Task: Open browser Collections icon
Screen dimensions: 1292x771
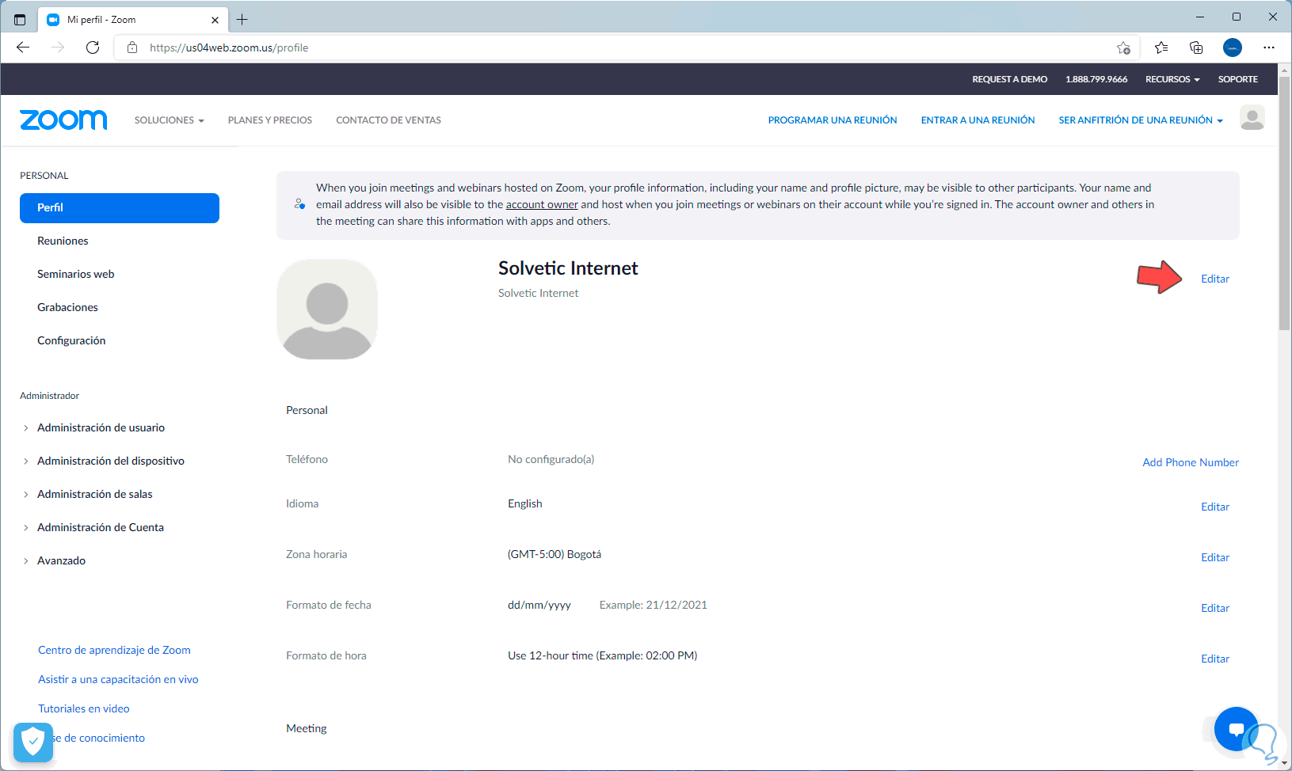Action: [1196, 47]
